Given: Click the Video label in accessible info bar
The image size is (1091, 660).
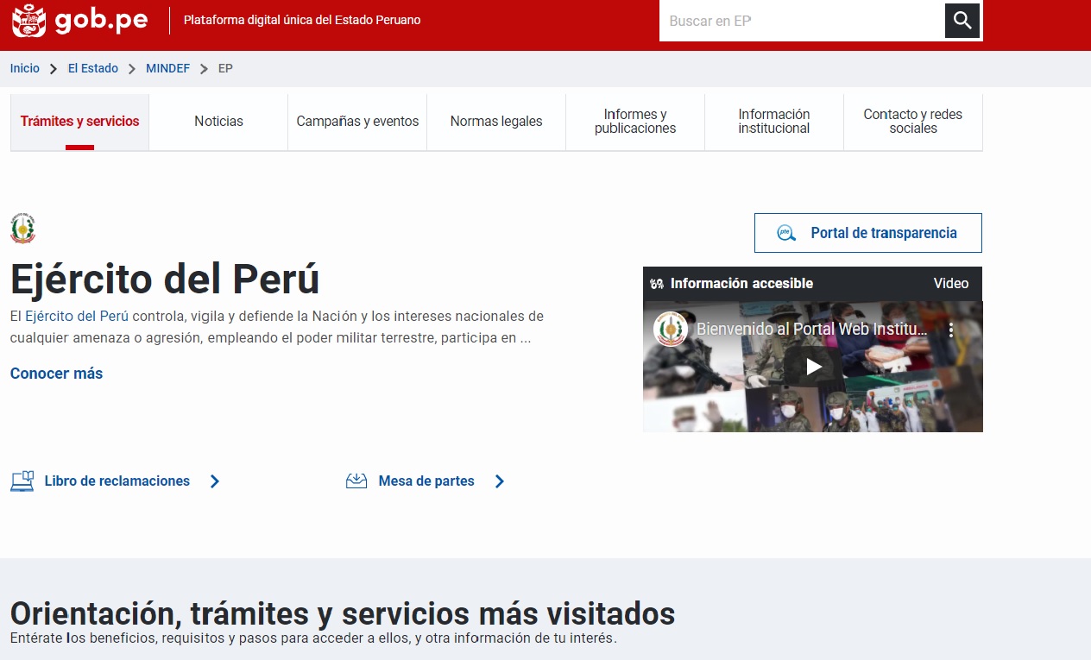Looking at the screenshot, I should pyautogui.click(x=951, y=283).
